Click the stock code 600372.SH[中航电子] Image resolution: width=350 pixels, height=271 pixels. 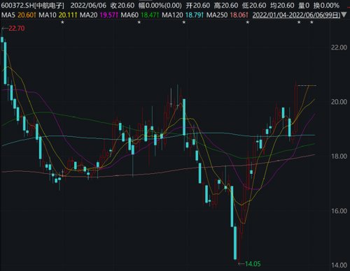pos(32,6)
